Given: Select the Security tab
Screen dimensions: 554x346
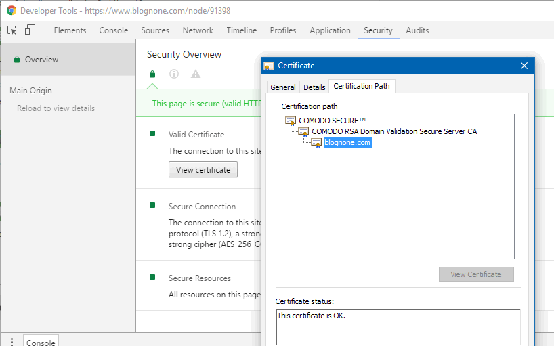Looking at the screenshot, I should pos(378,30).
